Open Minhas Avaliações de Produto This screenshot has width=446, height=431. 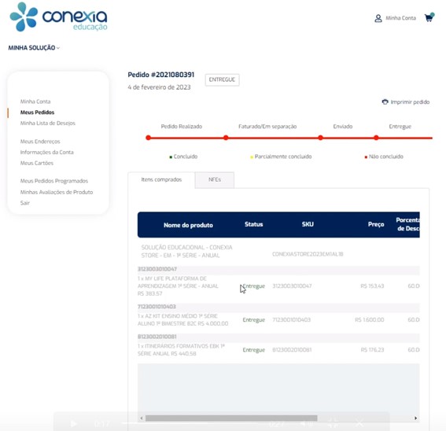(57, 192)
